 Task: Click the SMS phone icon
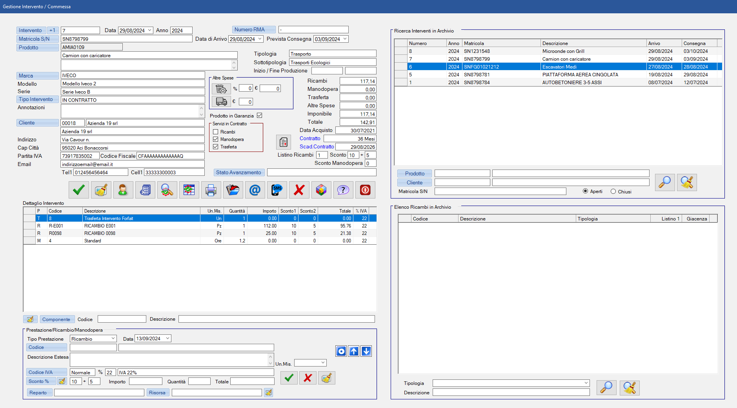pyautogui.click(x=277, y=190)
